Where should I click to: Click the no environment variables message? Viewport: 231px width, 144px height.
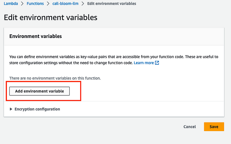point(55,78)
